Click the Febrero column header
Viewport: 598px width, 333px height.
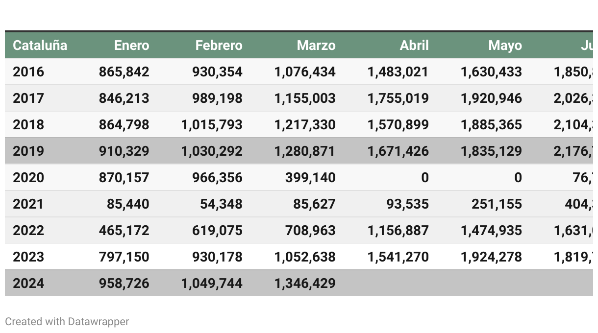pos(219,46)
